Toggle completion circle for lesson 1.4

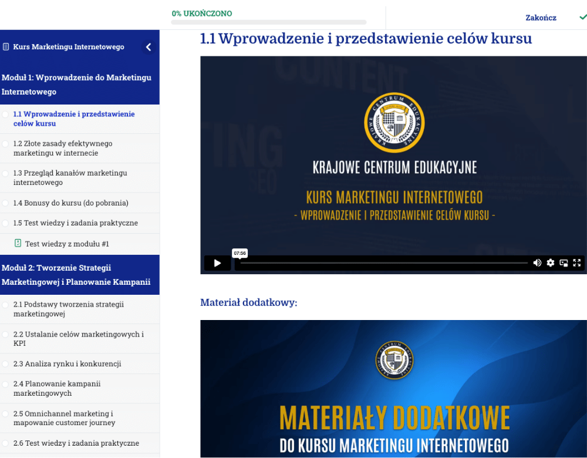click(x=5, y=203)
